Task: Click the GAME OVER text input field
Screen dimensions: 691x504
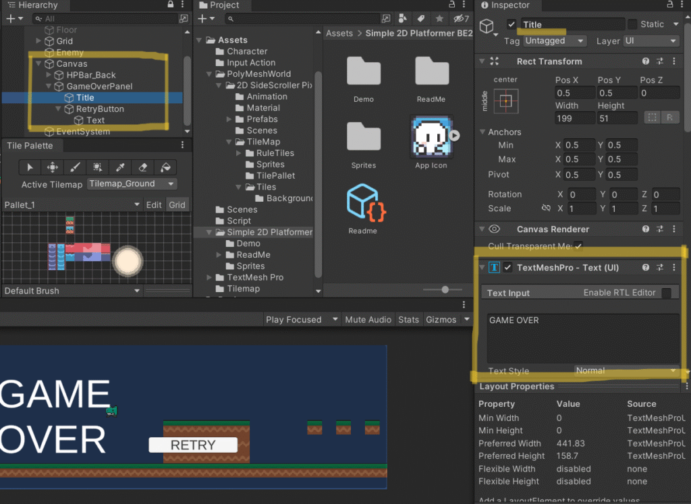Action: (x=582, y=337)
